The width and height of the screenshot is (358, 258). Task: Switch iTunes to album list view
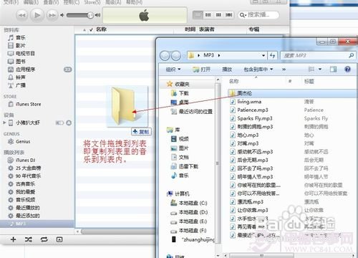click(x=208, y=15)
